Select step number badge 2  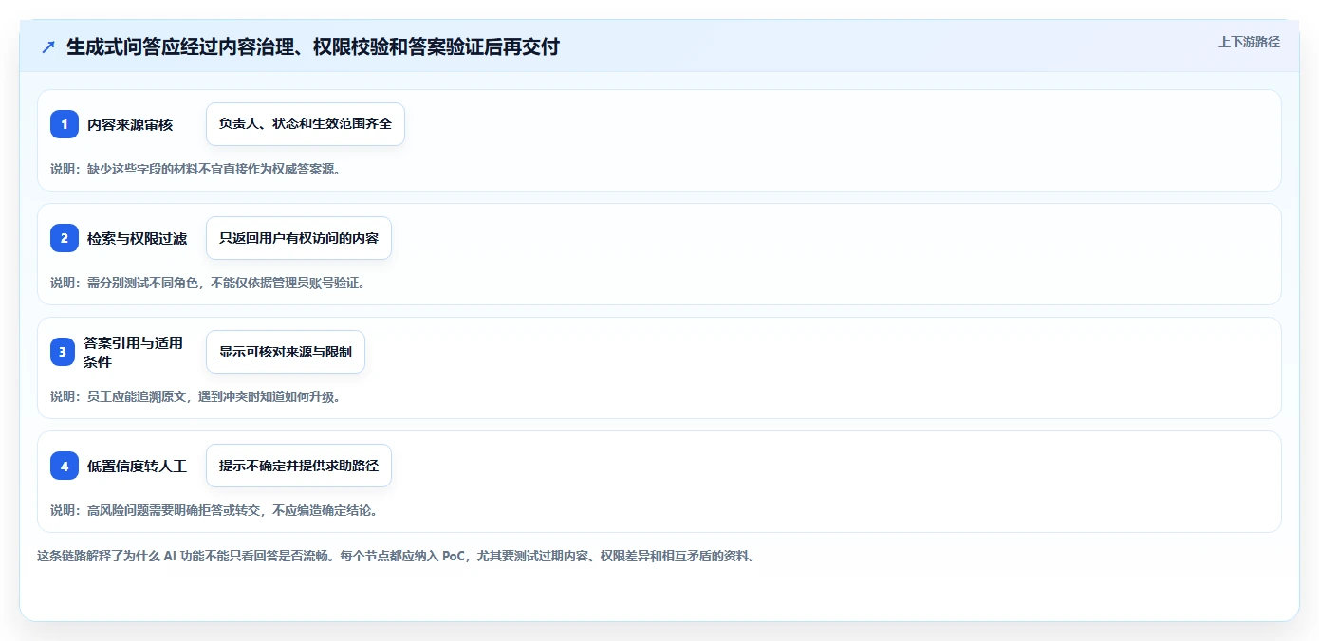click(x=65, y=238)
